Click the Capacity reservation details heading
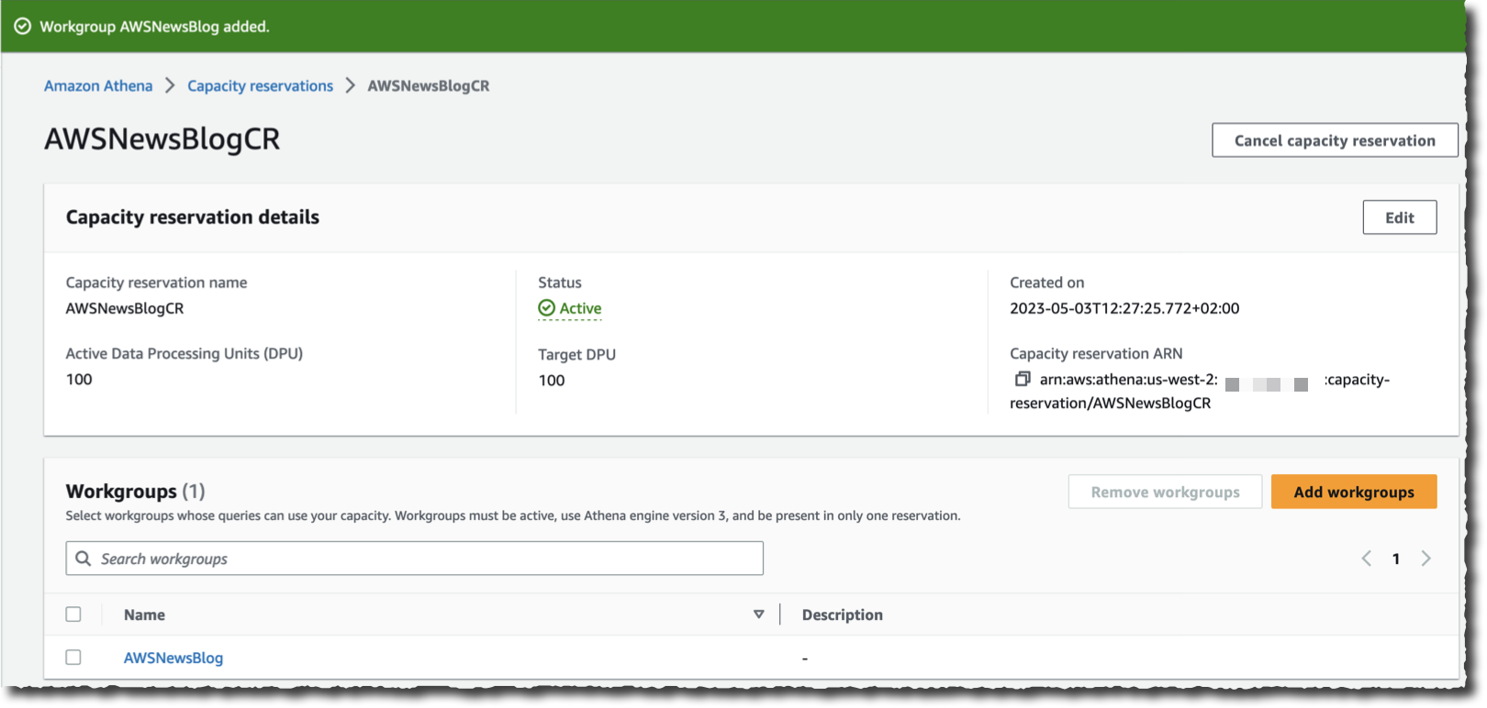The image size is (1487, 708). pos(193,217)
